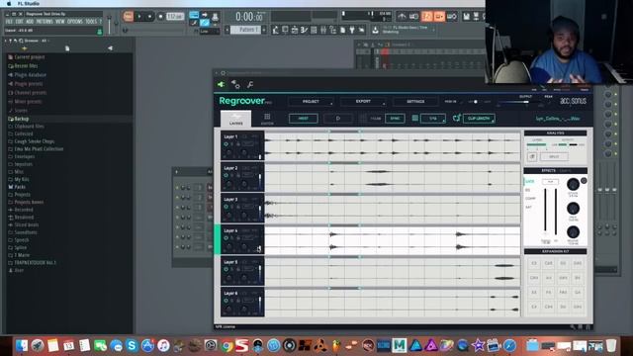This screenshot has width=633, height=356.
Task: Open iTunes from the Dock
Action: coord(163,345)
